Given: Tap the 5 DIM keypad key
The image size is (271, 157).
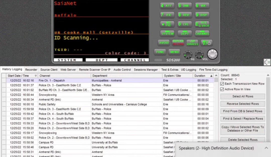Looking at the screenshot, I should point(184,6).
